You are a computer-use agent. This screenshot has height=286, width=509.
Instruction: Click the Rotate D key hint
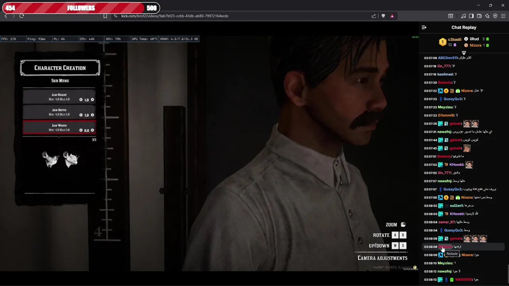(403, 235)
